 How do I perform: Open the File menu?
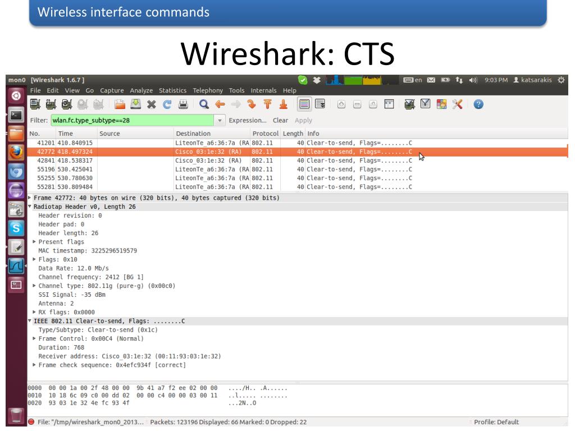pyautogui.click(x=35, y=90)
